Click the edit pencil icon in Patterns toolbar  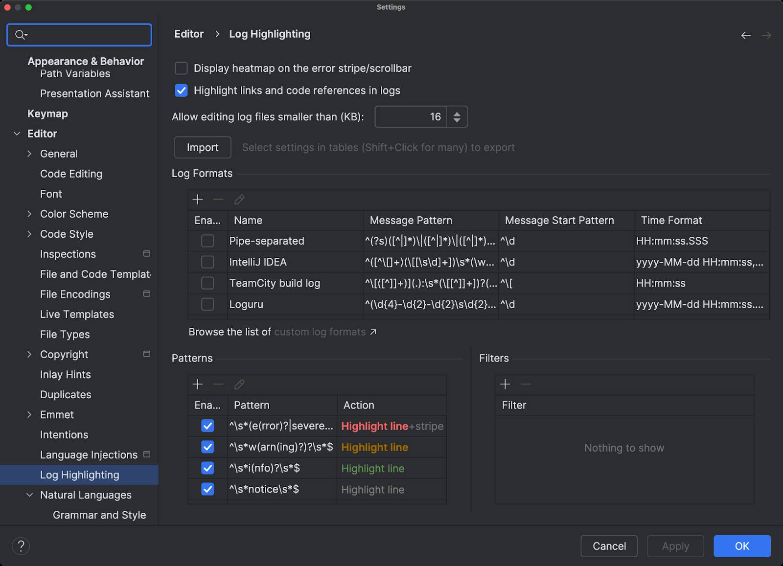pos(239,385)
